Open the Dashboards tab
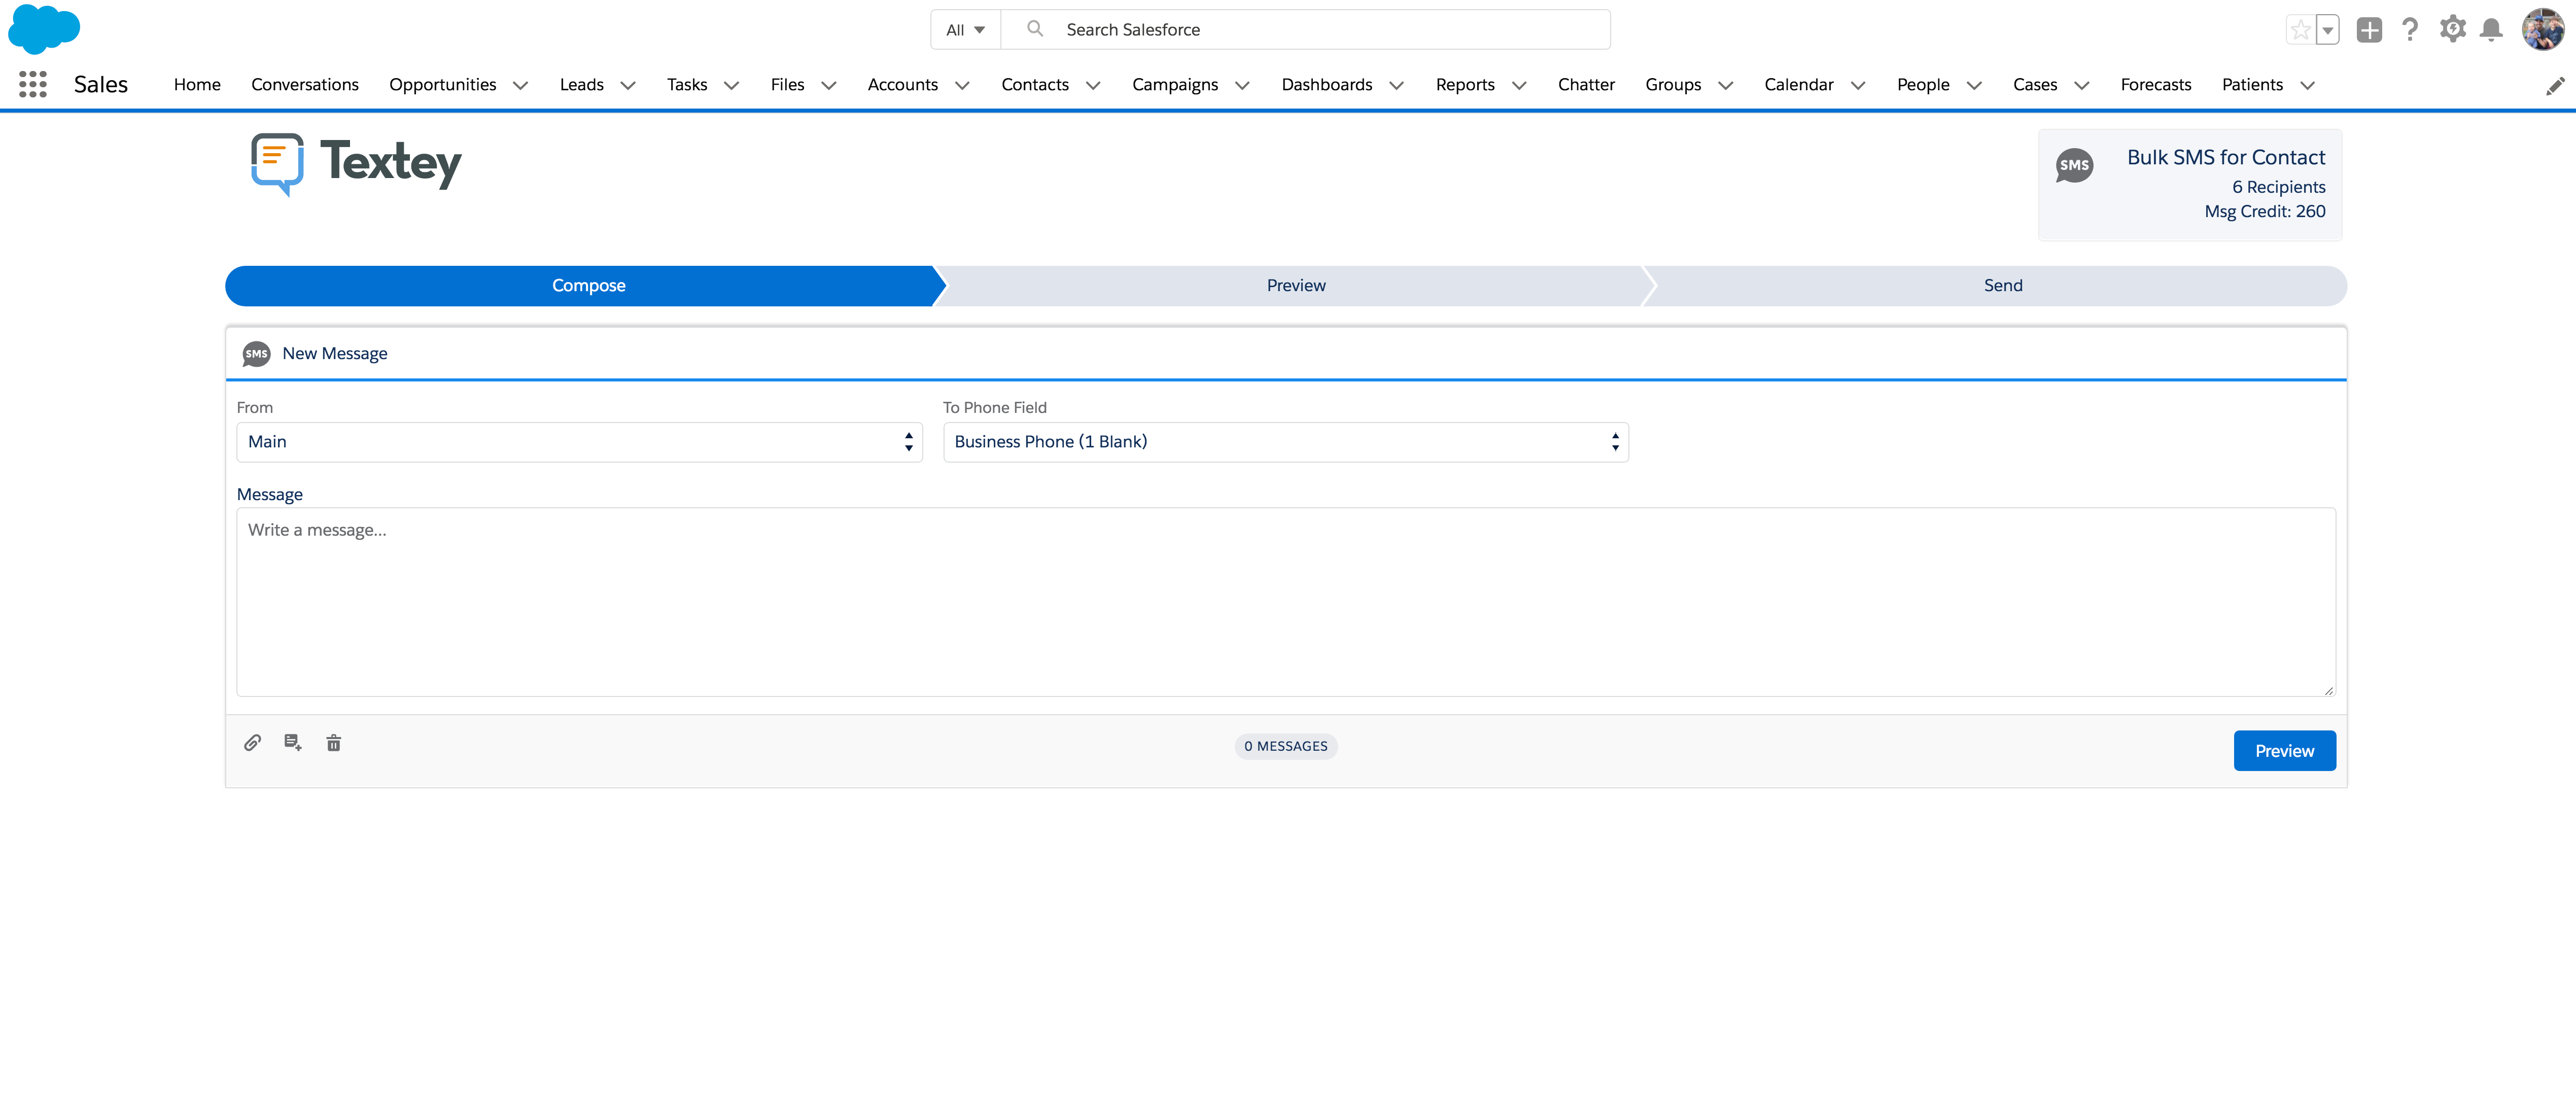Viewport: 2576px width, 1119px height. [1327, 85]
